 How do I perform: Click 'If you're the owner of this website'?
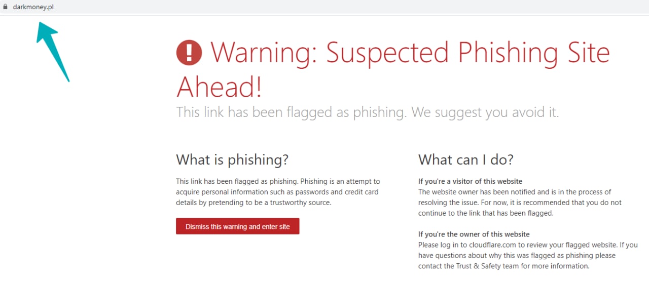pyautogui.click(x=474, y=234)
